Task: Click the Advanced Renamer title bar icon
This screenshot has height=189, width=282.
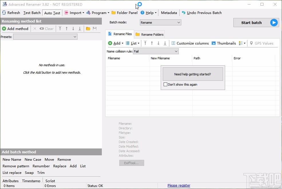Action: click(x=5, y=4)
